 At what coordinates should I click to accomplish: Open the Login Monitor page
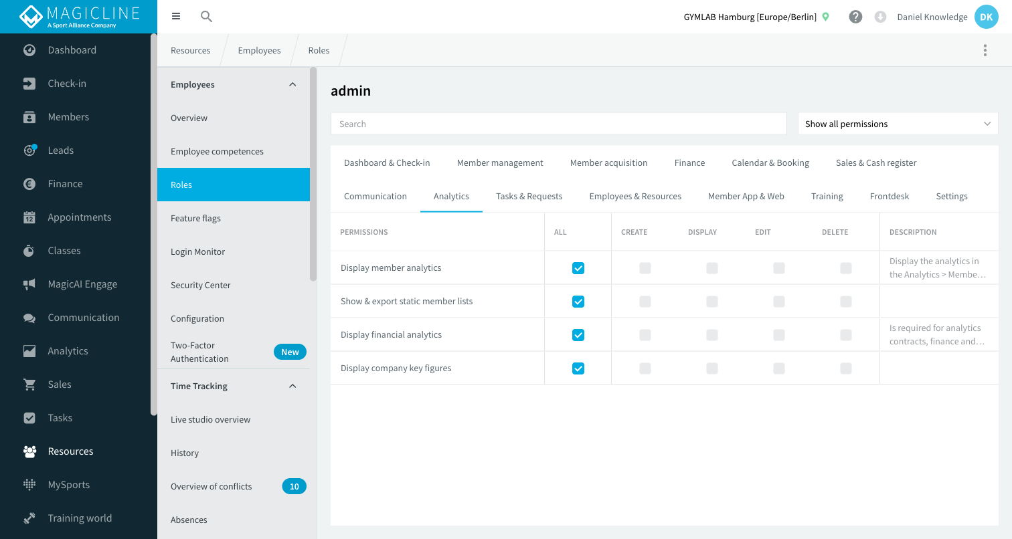[234, 251]
